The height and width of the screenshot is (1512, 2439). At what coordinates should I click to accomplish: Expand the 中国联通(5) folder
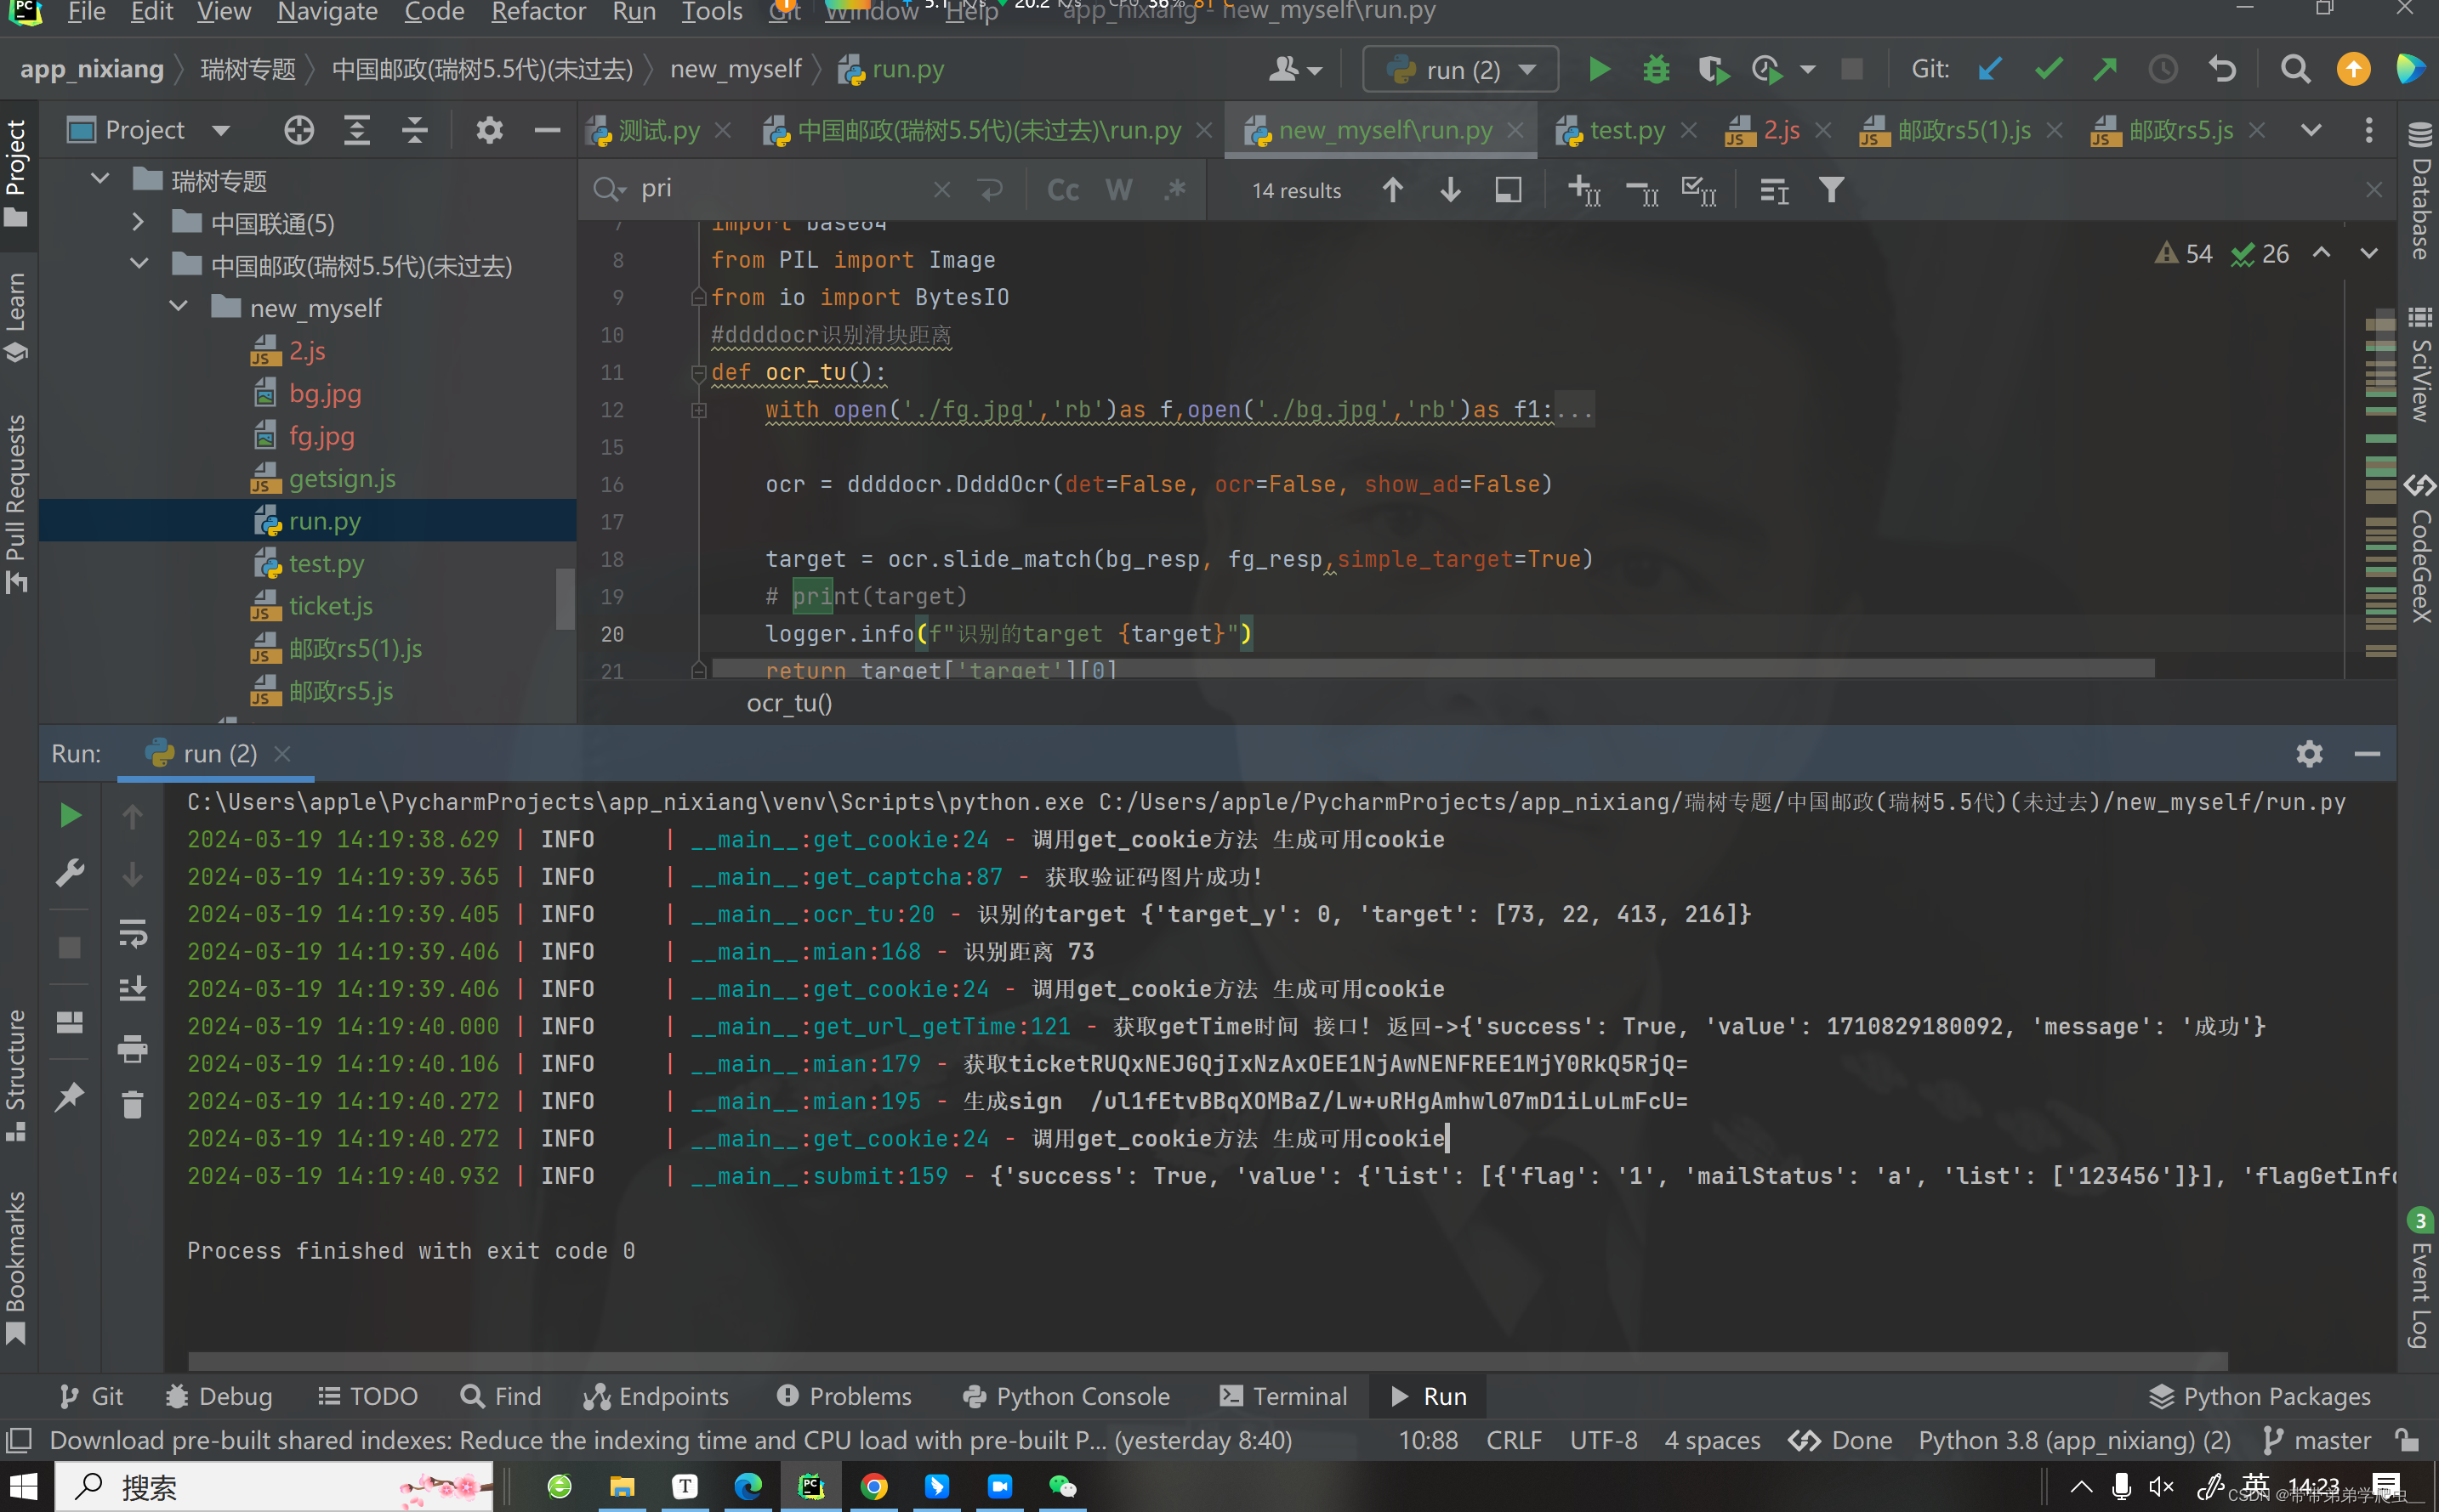[139, 223]
